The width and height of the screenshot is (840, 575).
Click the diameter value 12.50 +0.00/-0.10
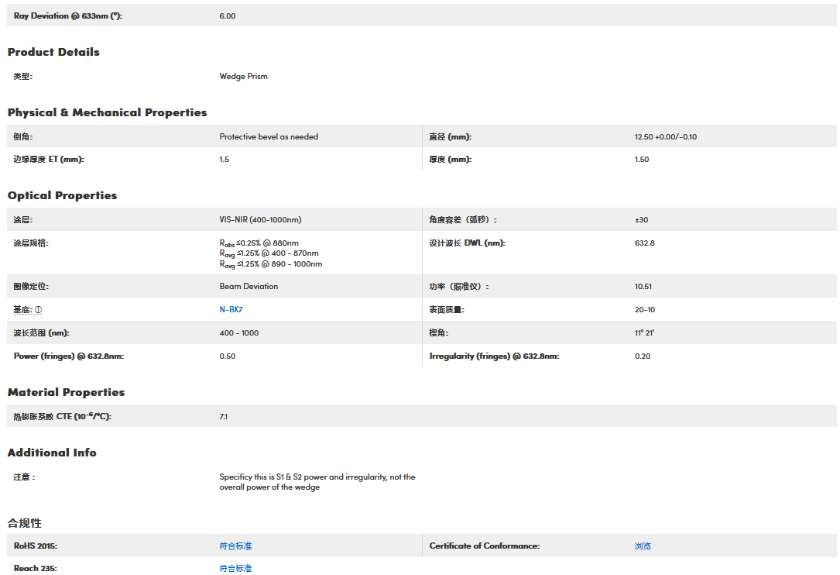665,137
